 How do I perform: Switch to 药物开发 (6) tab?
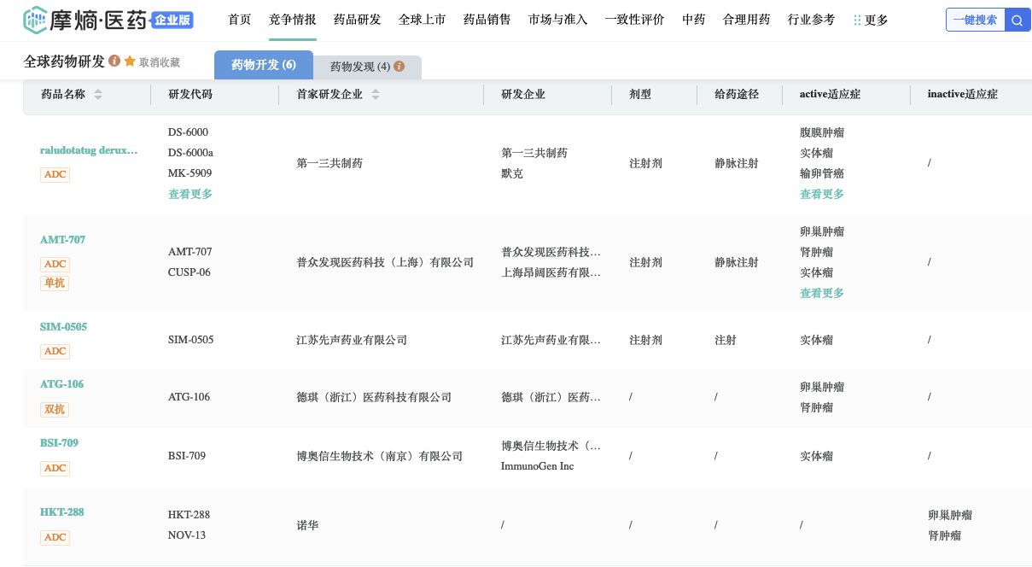pyautogui.click(x=264, y=65)
